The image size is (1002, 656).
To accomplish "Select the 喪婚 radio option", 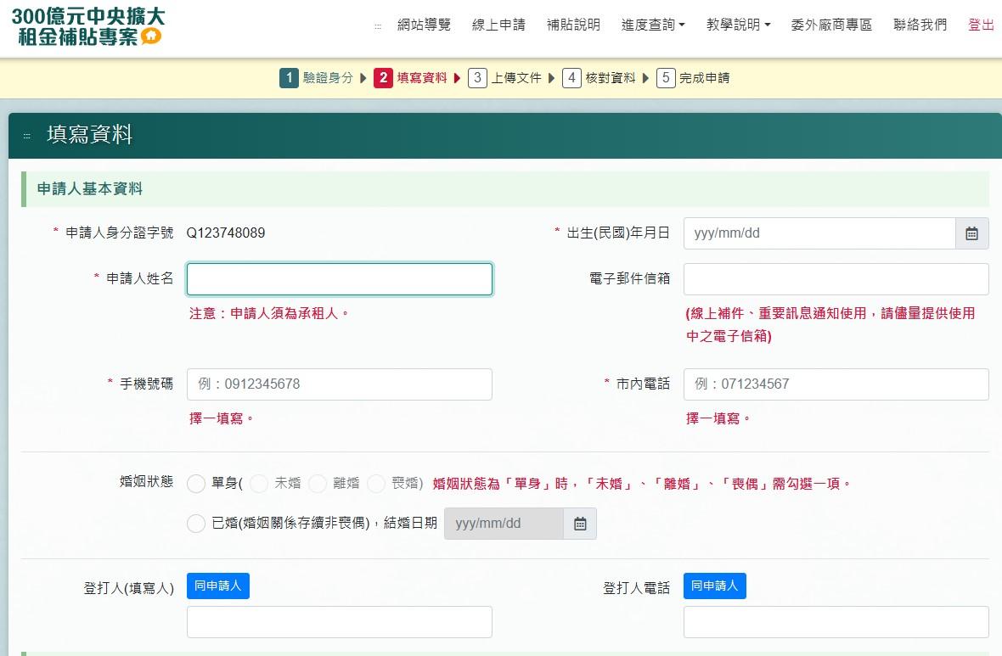I will click(375, 485).
